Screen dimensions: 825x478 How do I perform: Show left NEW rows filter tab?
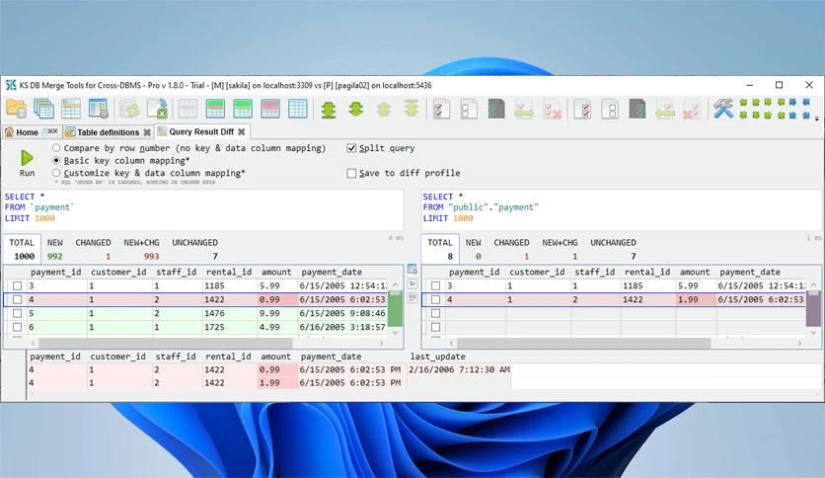[54, 249]
